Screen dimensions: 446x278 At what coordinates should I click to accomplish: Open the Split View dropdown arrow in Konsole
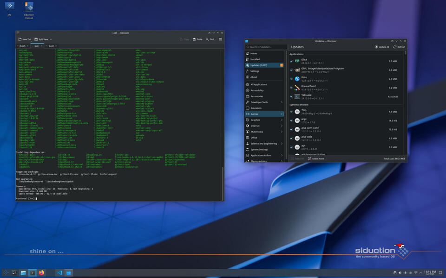pos(51,39)
